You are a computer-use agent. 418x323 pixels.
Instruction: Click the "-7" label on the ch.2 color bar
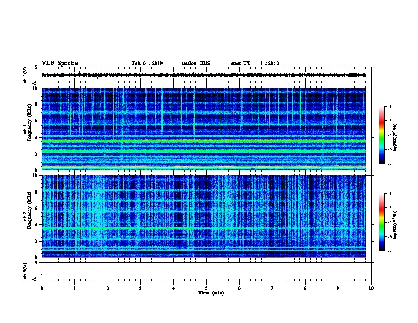pyautogui.click(x=389, y=251)
